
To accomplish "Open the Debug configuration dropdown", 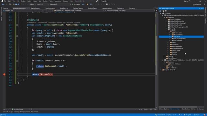I will pos(32,4).
